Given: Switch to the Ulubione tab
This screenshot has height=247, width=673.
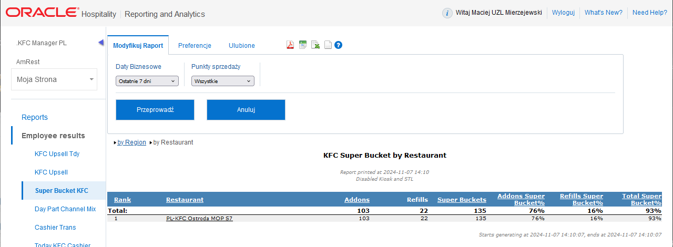Looking at the screenshot, I should (x=242, y=46).
